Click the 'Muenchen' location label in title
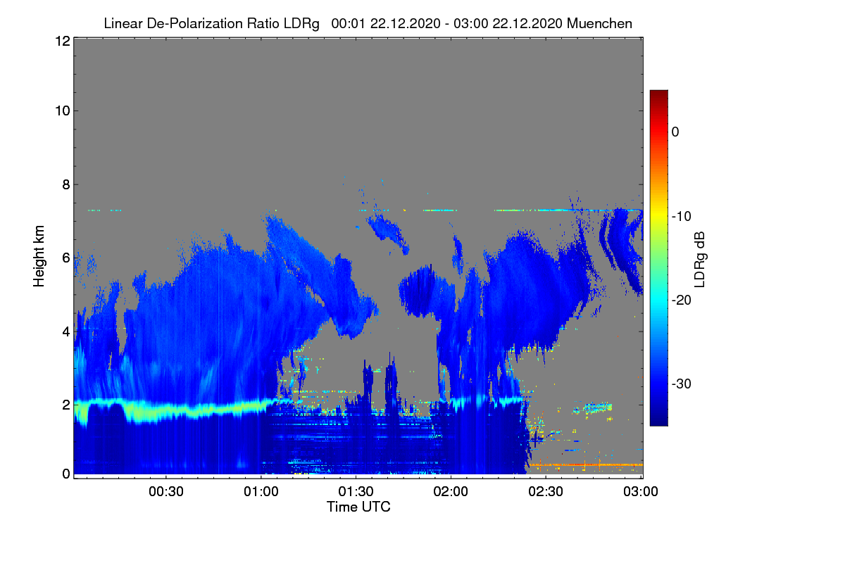Screen dimensions: 845x563 click(599, 23)
